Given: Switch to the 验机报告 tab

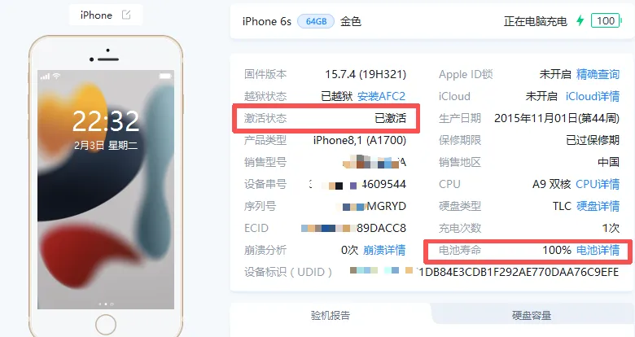Looking at the screenshot, I should 330,315.
